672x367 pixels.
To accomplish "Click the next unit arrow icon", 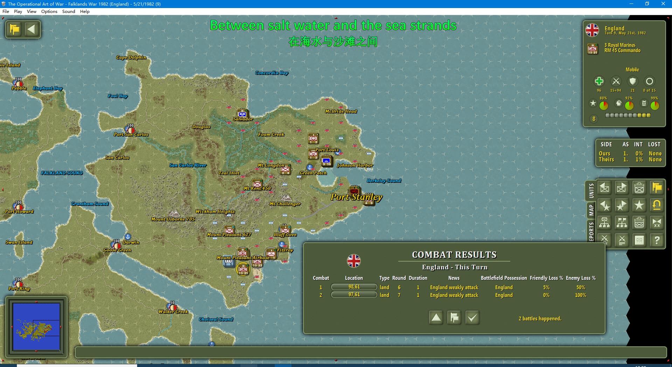I will click(x=622, y=188).
